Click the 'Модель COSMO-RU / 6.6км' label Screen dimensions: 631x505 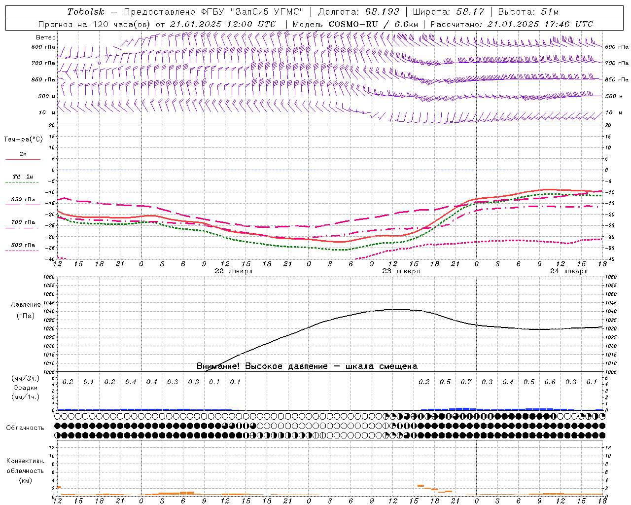[355, 24]
